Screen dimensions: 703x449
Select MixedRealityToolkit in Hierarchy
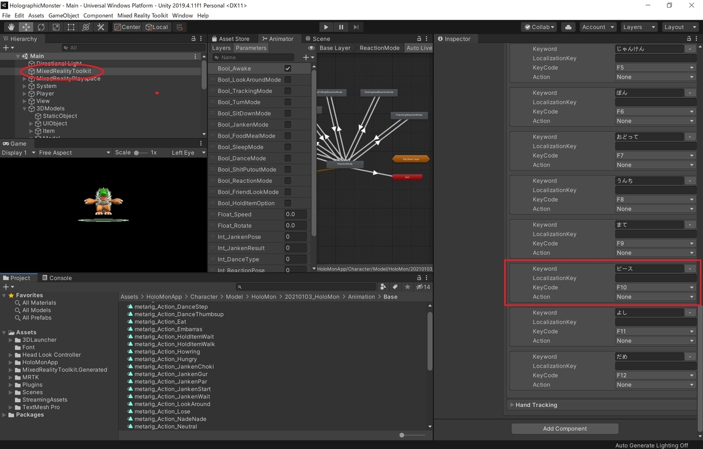[64, 71]
